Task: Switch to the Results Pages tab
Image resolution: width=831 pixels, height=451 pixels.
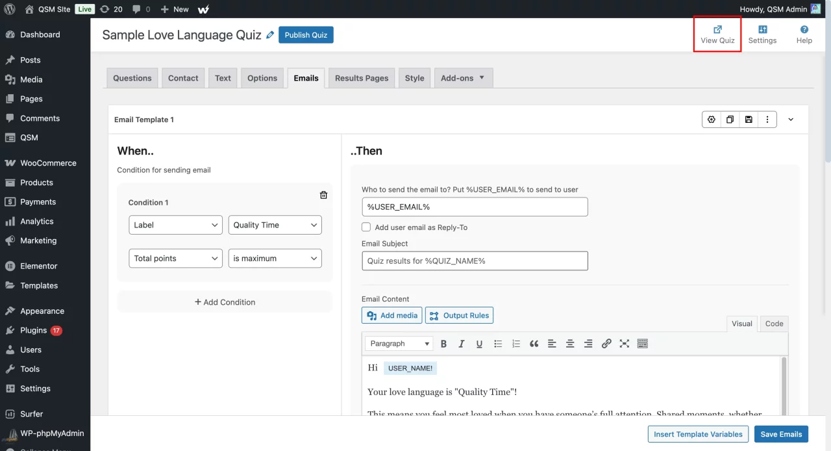Action: [361, 77]
